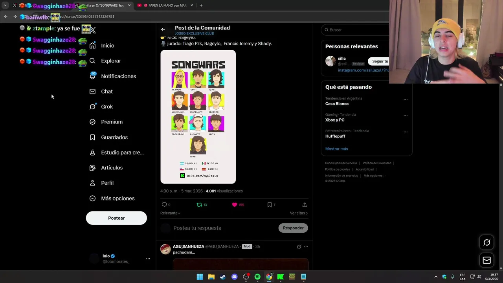Open silla's instagram.com link
The height and width of the screenshot is (283, 503).
(x=363, y=70)
